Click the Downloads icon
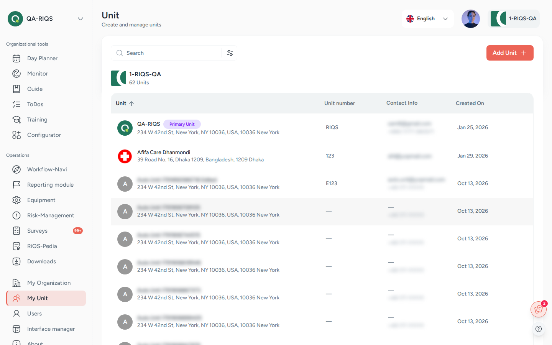The image size is (552, 345). 16,261
